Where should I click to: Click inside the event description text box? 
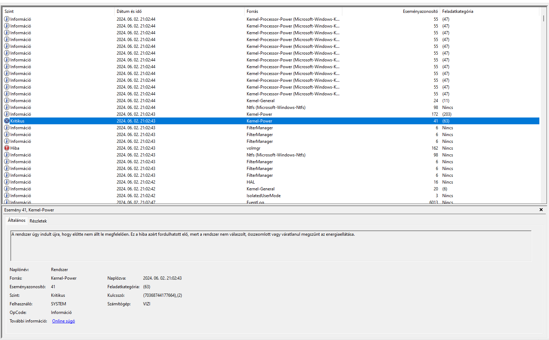coord(271,246)
